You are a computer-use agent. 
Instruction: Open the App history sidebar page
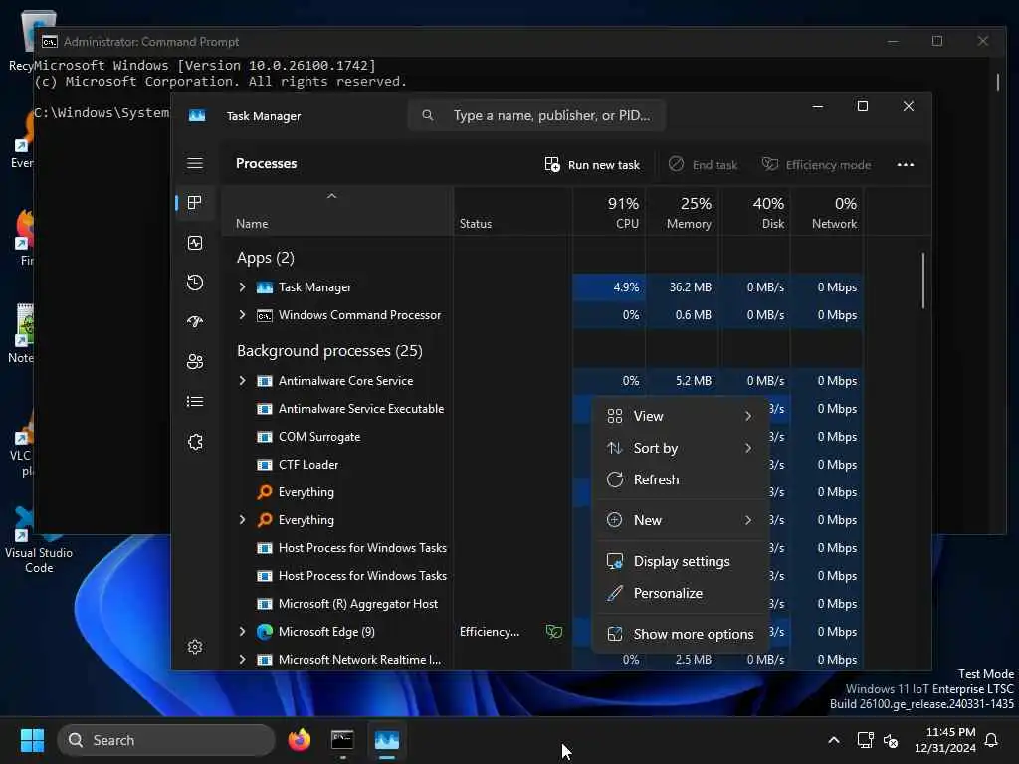(x=195, y=283)
